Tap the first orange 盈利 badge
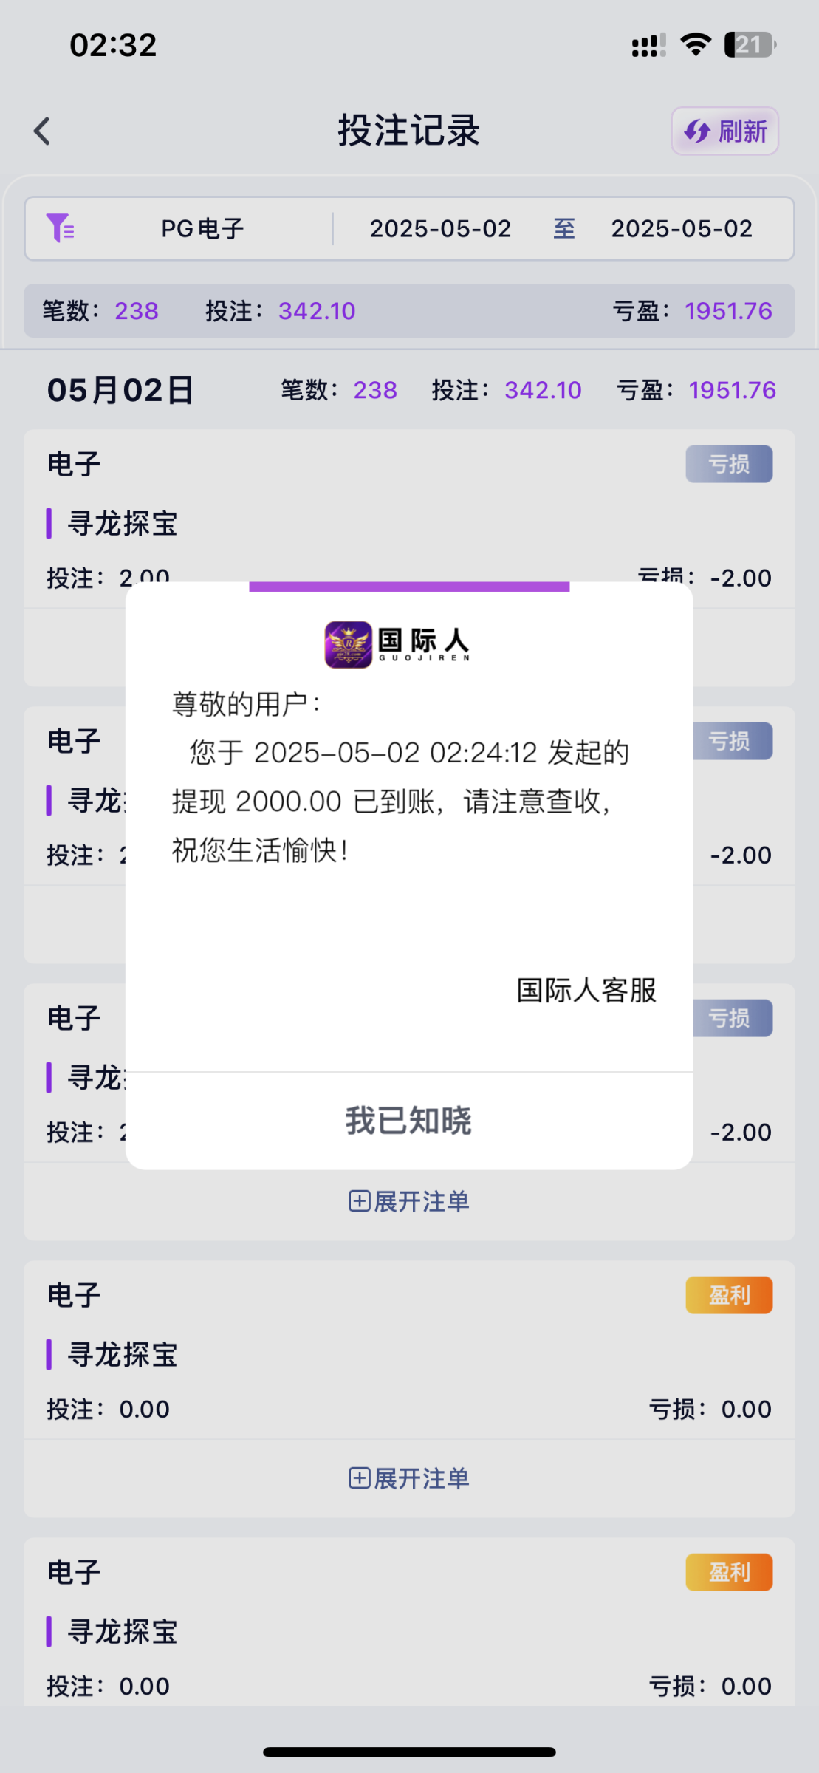819x1773 pixels. pos(728,1295)
